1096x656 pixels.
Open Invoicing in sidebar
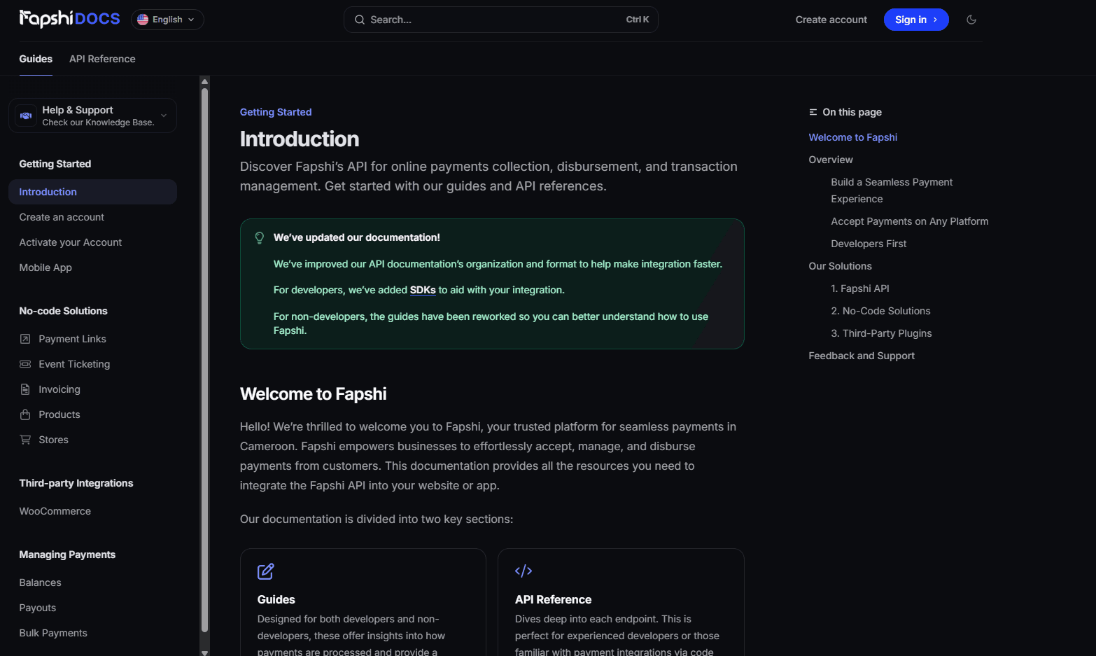pyautogui.click(x=59, y=389)
